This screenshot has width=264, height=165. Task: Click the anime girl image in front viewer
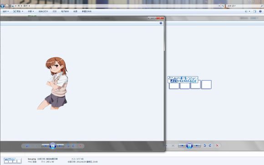coord(52,84)
